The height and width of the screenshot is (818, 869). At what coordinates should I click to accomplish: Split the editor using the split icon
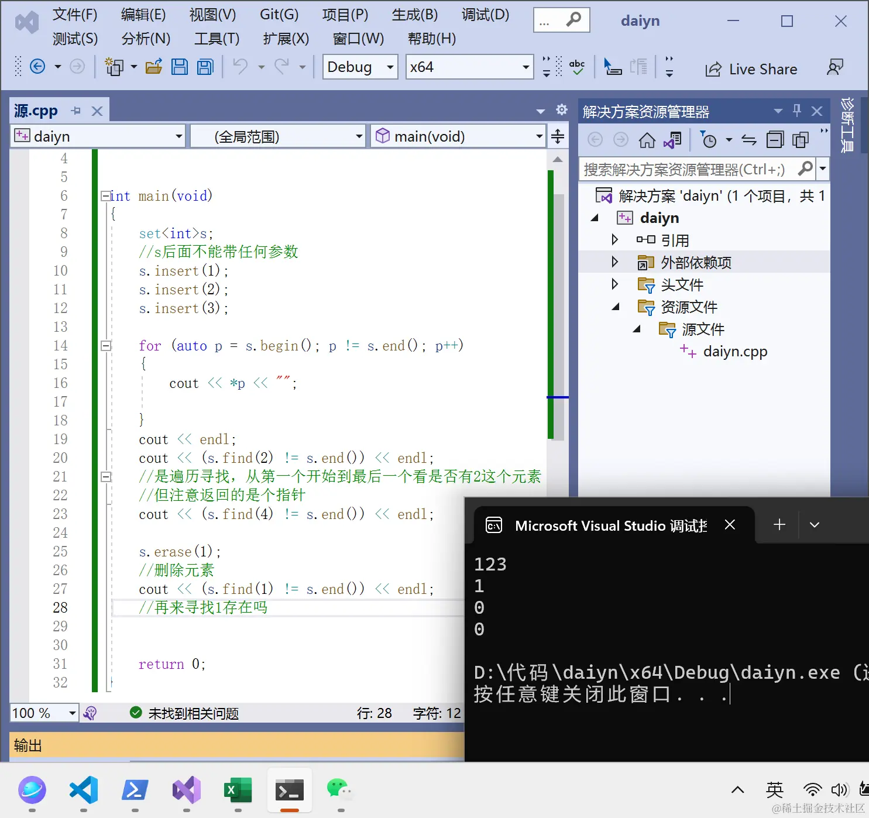[x=558, y=136]
